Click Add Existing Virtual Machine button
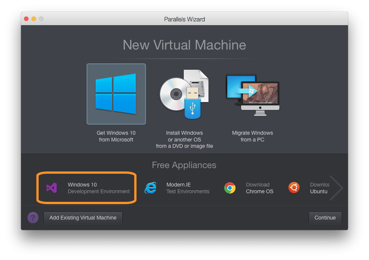The height and width of the screenshot is (260, 369). pos(83,218)
